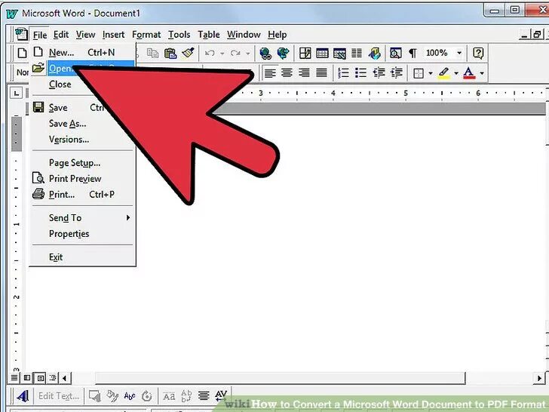The height and width of the screenshot is (412, 549).
Task: Toggle Align Left paragraph button
Action: (x=270, y=73)
